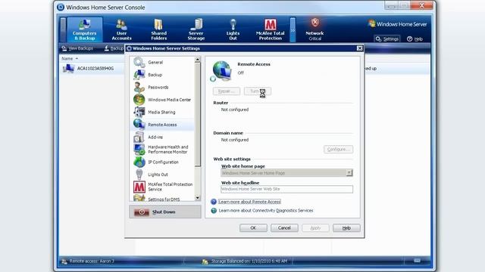Screen dimensions: 485x272
Task: Select Lights Out settings icon
Action: pos(139,175)
